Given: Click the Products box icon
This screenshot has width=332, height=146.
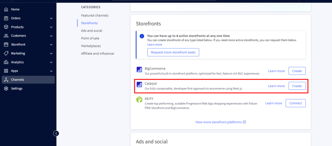Looking at the screenshot, I should (x=6, y=27).
